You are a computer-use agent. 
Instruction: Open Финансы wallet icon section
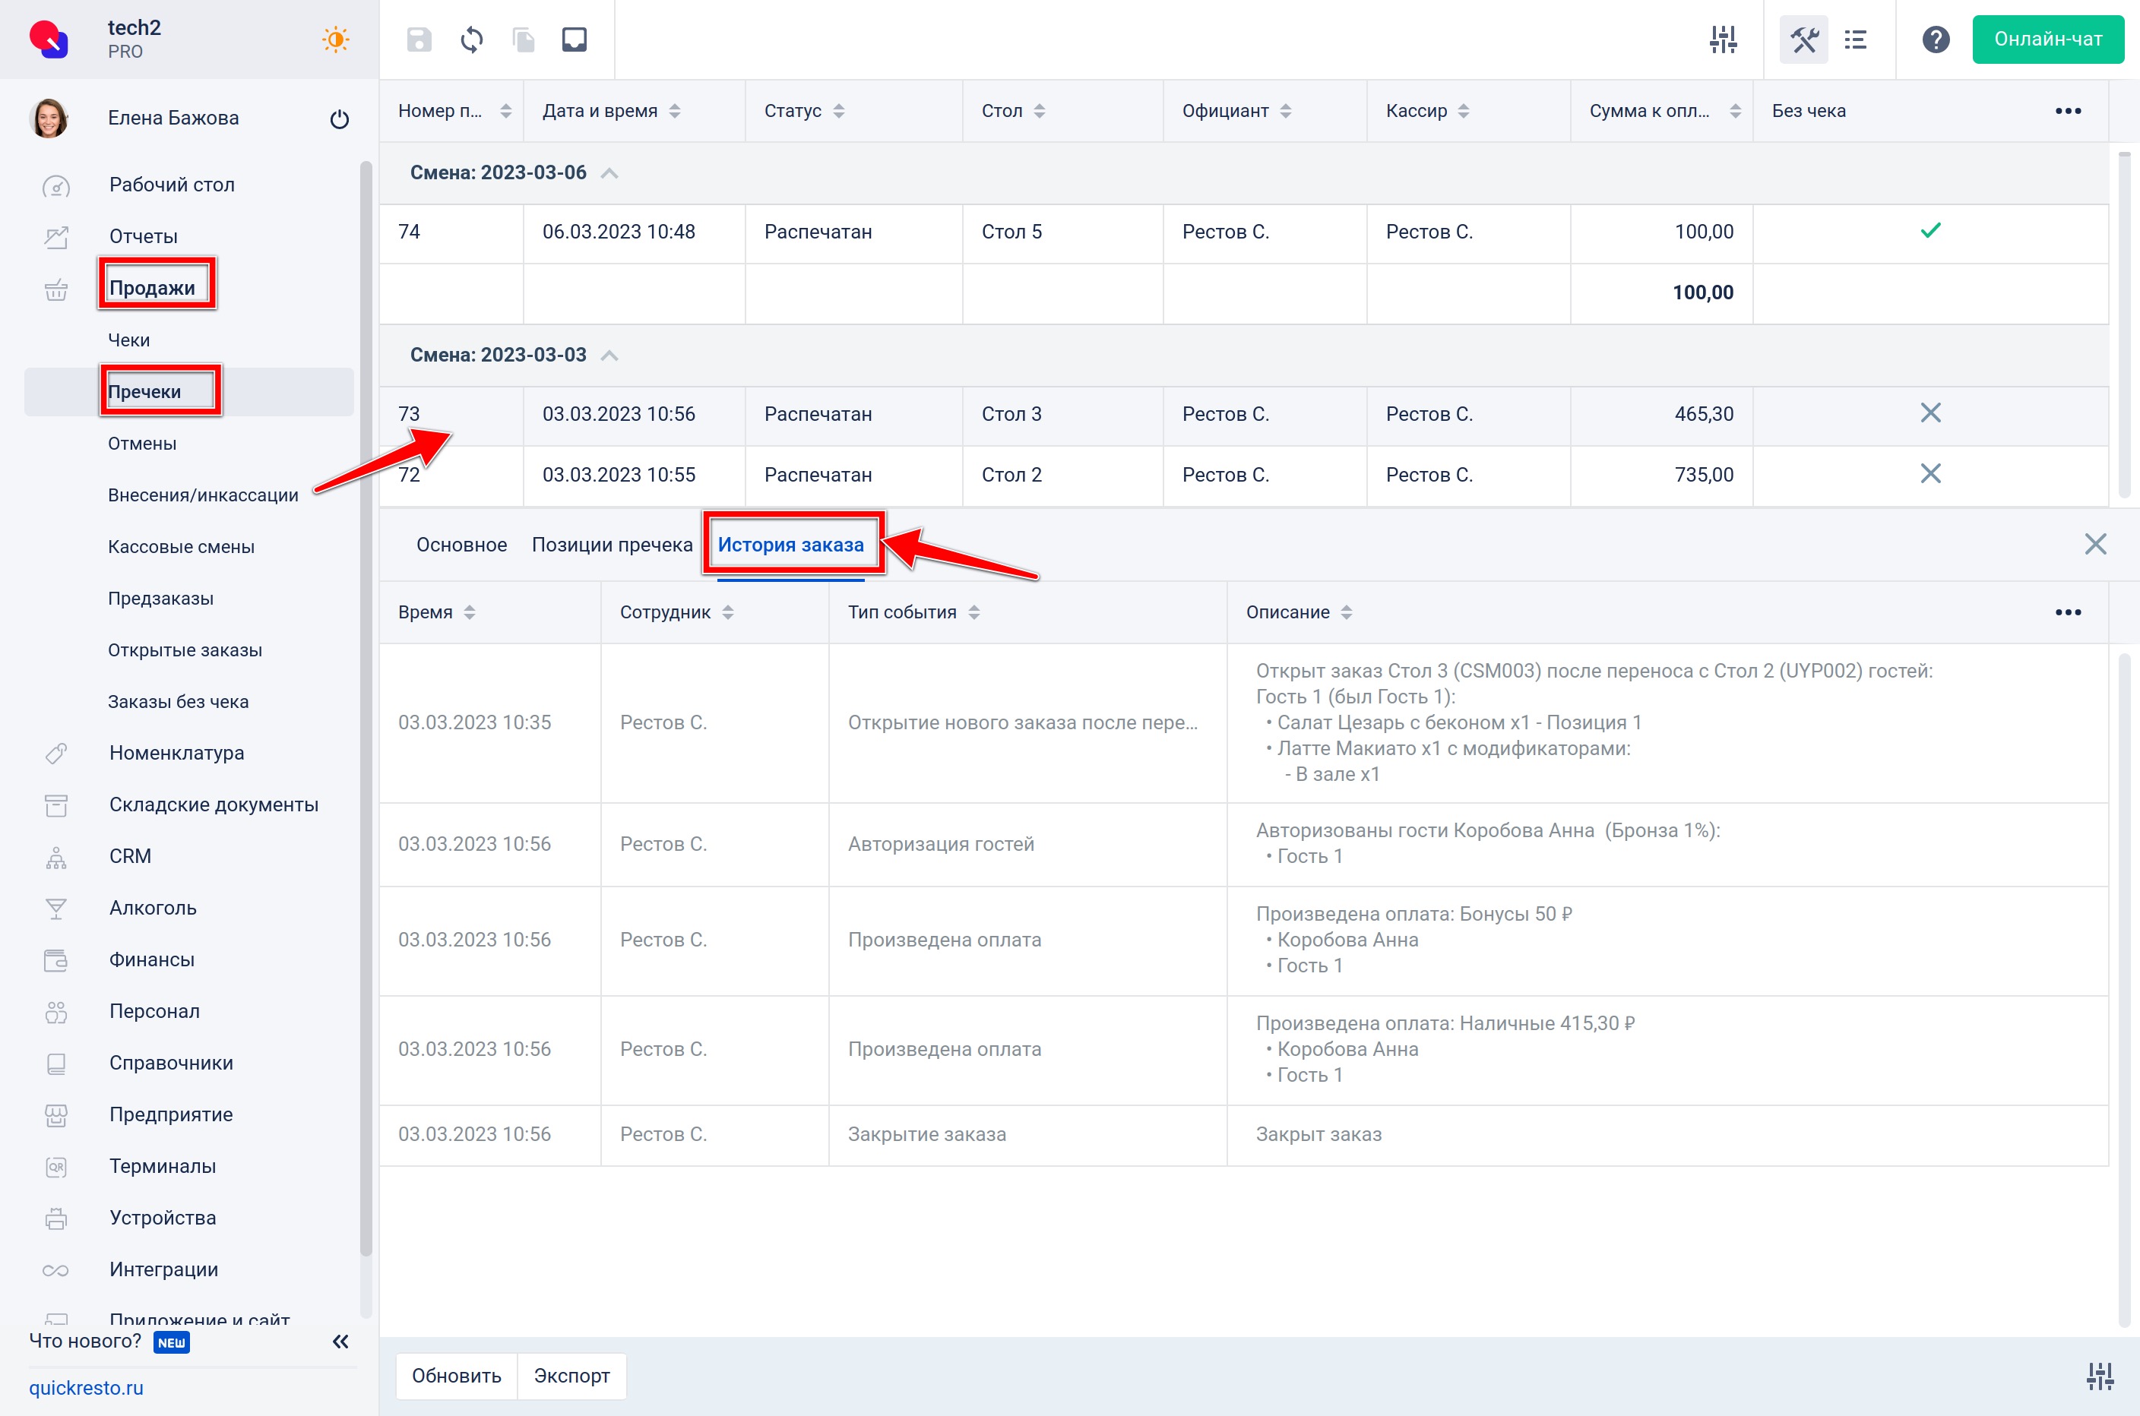point(56,960)
